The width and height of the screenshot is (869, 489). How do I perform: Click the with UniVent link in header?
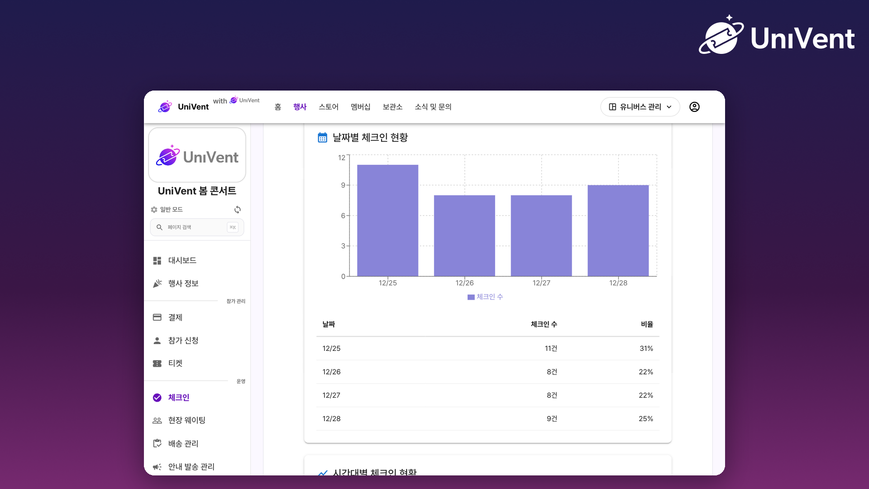pos(236,101)
